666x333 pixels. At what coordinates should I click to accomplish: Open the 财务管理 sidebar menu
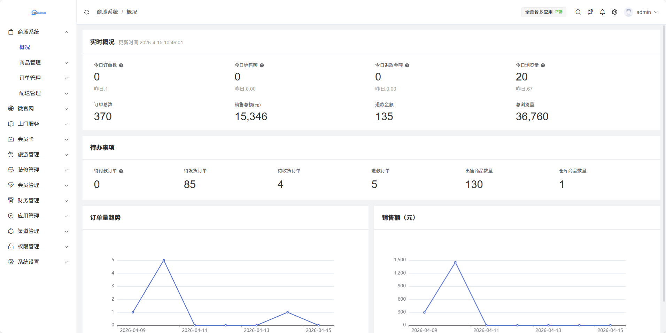[38, 201]
